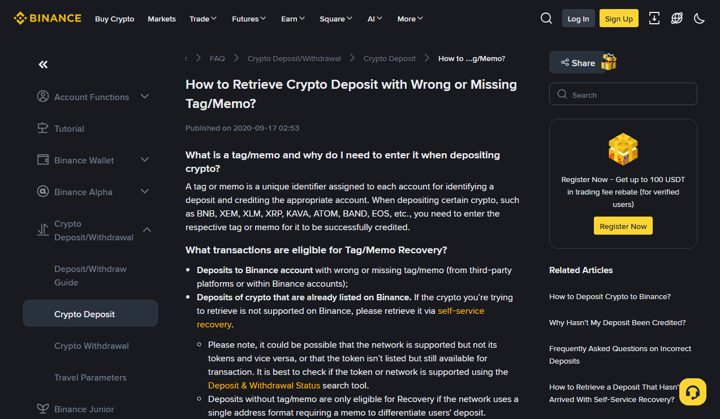Focus the article Search input field
This screenshot has height=419, width=720.
coord(623,94)
